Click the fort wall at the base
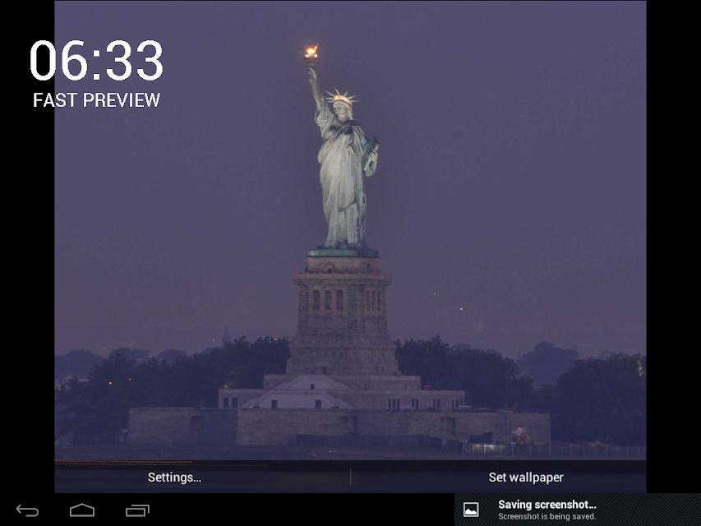The height and width of the screenshot is (526, 701). 339,426
